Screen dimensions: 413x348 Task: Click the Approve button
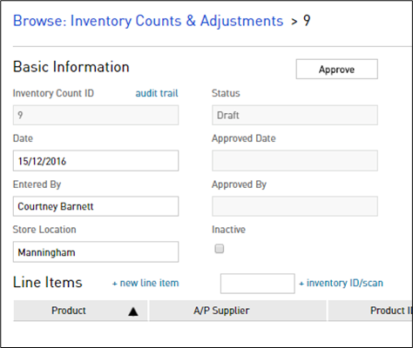tap(337, 69)
